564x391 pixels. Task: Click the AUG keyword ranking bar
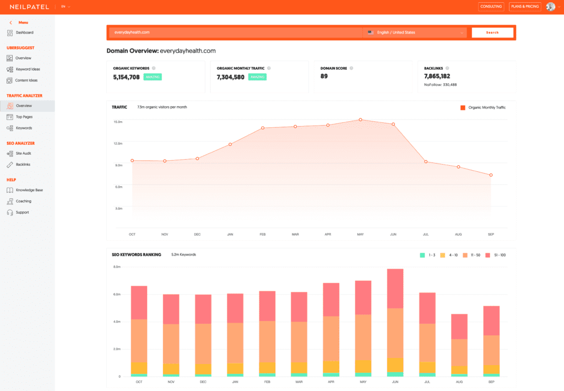(459, 345)
